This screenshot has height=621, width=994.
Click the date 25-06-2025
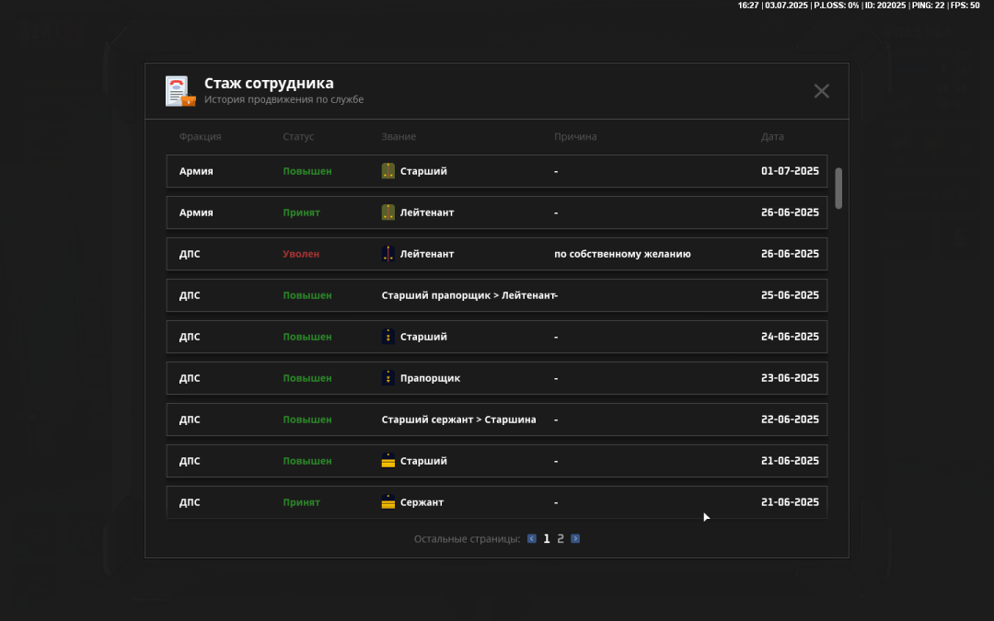click(x=790, y=295)
